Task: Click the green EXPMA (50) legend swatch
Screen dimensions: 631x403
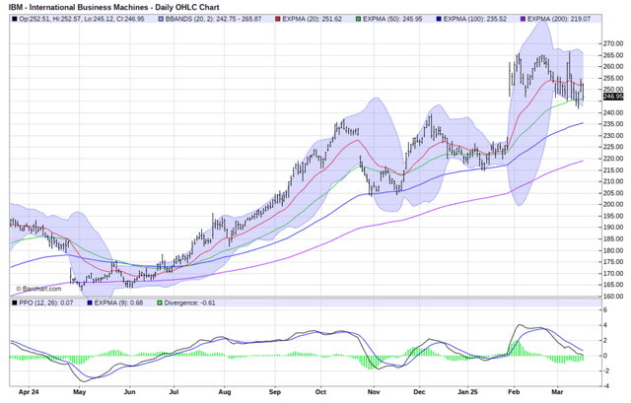Action: [358, 19]
